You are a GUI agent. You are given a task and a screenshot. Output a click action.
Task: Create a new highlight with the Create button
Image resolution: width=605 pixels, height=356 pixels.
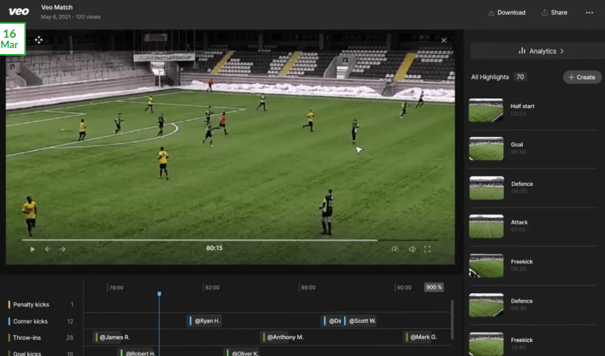[582, 77]
